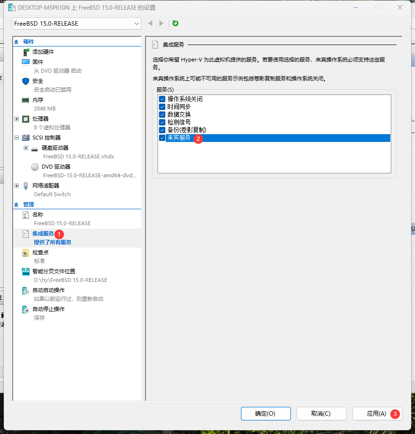Toggle 来宾服务 checkbox
This screenshot has height=434, width=415.
coord(162,138)
